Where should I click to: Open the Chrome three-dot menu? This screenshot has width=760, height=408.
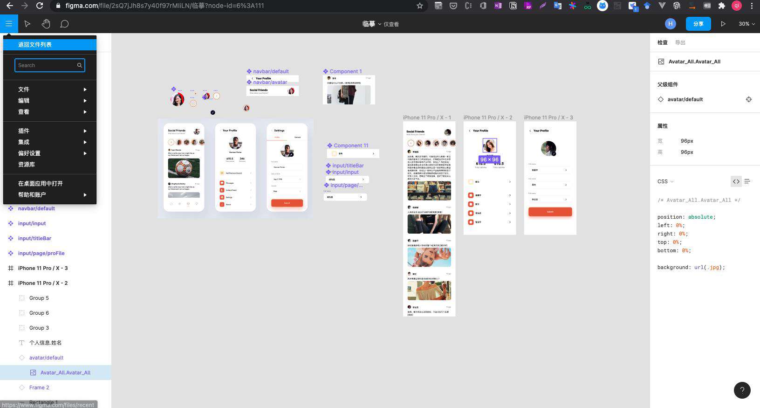point(752,6)
